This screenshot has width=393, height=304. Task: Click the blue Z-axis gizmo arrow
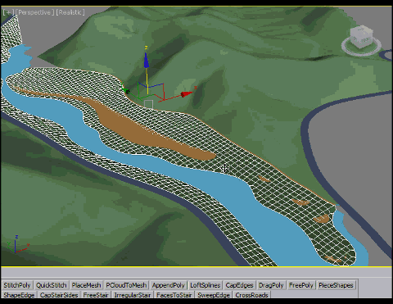click(147, 60)
